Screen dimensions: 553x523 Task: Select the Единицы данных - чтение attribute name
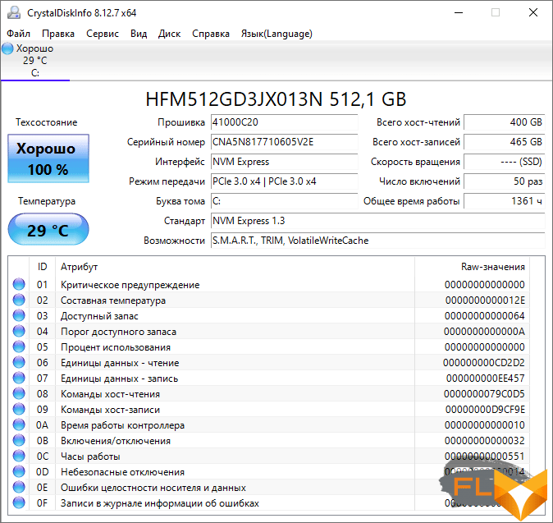(x=120, y=363)
